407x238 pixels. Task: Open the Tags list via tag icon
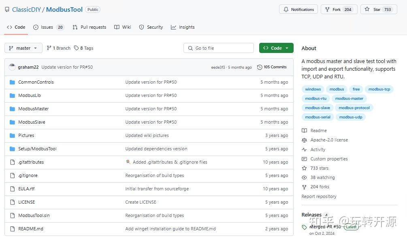[x=76, y=48]
